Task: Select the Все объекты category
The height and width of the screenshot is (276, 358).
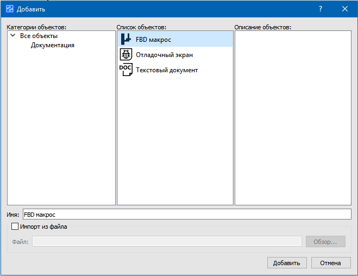Action: [x=39, y=36]
